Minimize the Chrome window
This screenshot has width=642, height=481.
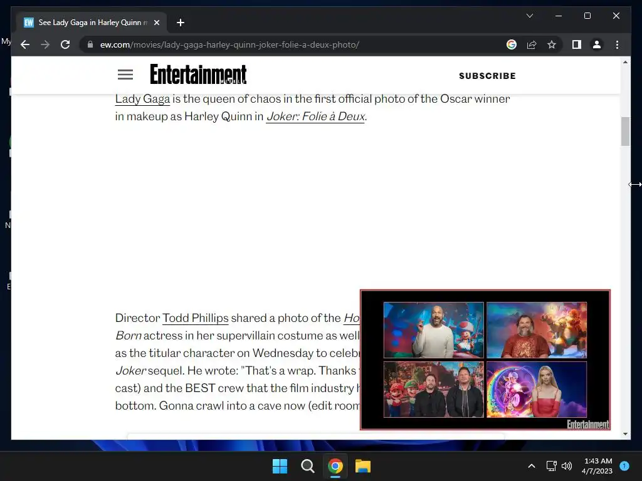point(559,16)
